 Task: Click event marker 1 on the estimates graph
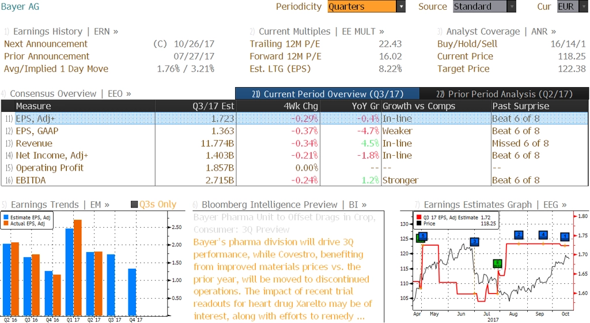point(565,236)
